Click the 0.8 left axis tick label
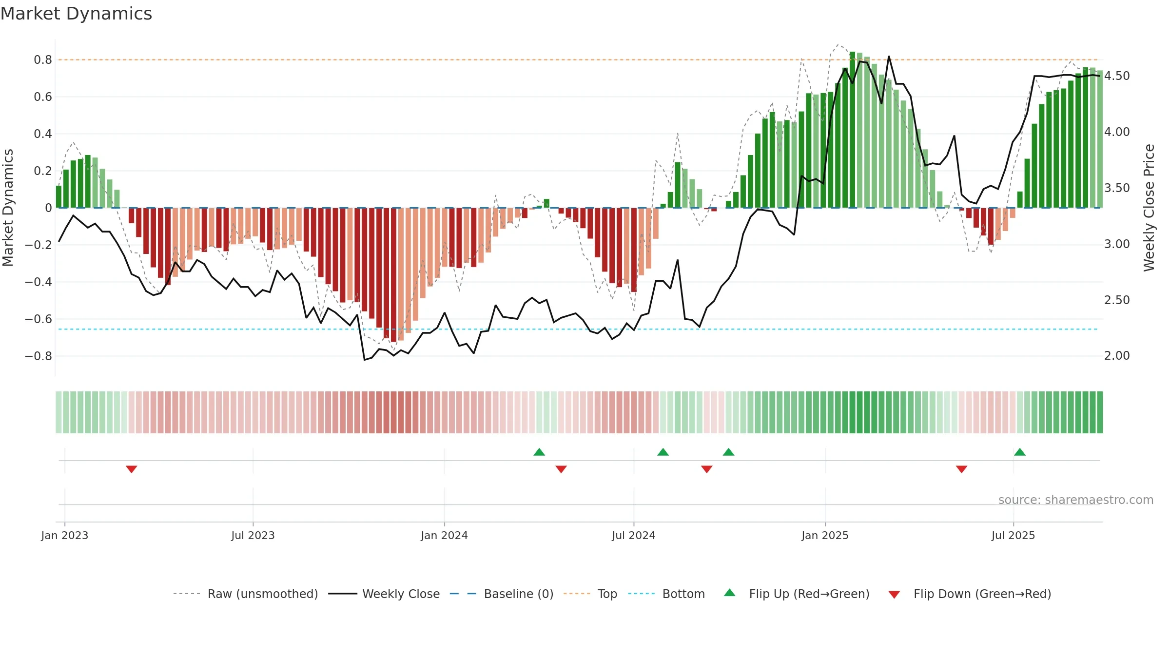The image size is (1170, 658). [x=43, y=60]
